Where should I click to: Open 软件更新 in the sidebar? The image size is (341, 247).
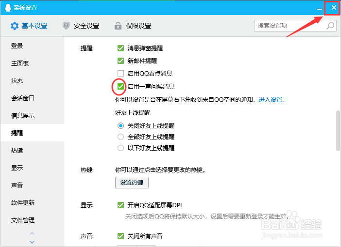pyautogui.click(x=32, y=202)
